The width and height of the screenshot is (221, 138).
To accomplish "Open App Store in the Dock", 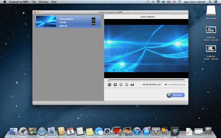I will tap(146, 131).
